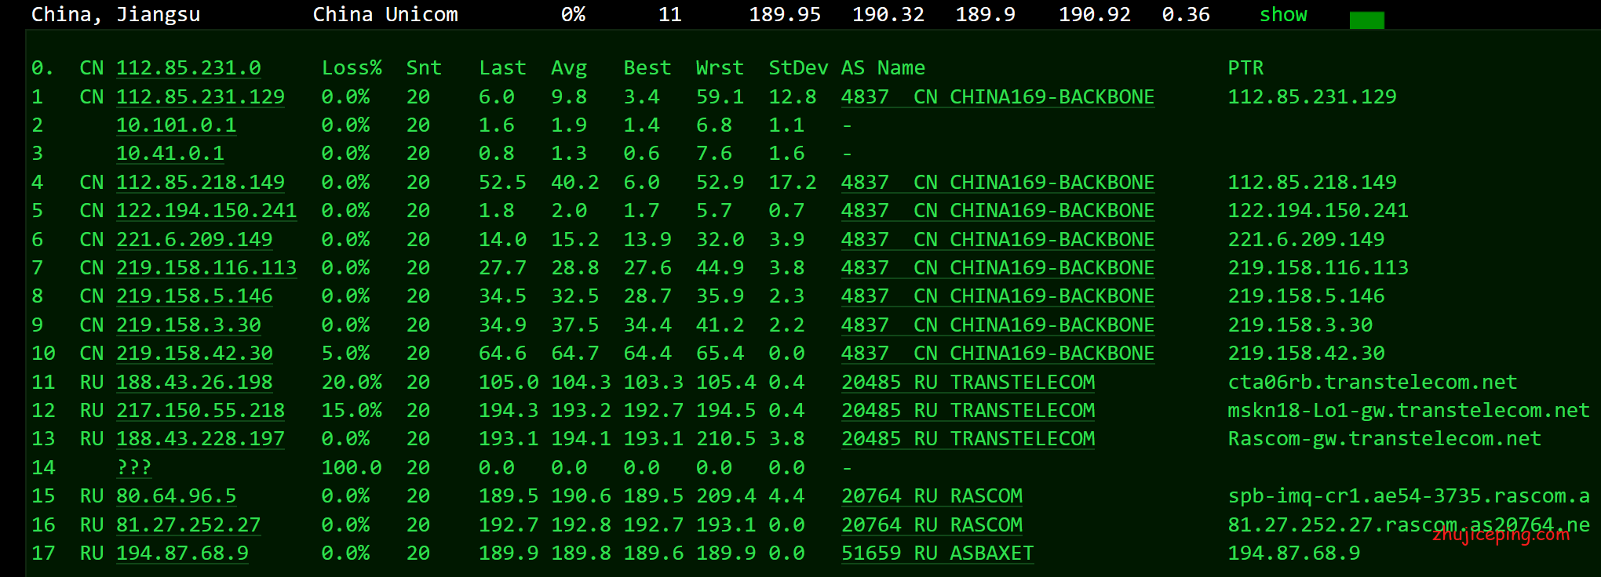The image size is (1601, 577).
Task: Click the 'Last' column header
Action: pyautogui.click(x=502, y=68)
